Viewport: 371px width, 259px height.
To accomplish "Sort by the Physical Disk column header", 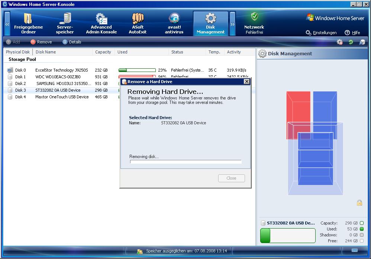I will coord(18,52).
